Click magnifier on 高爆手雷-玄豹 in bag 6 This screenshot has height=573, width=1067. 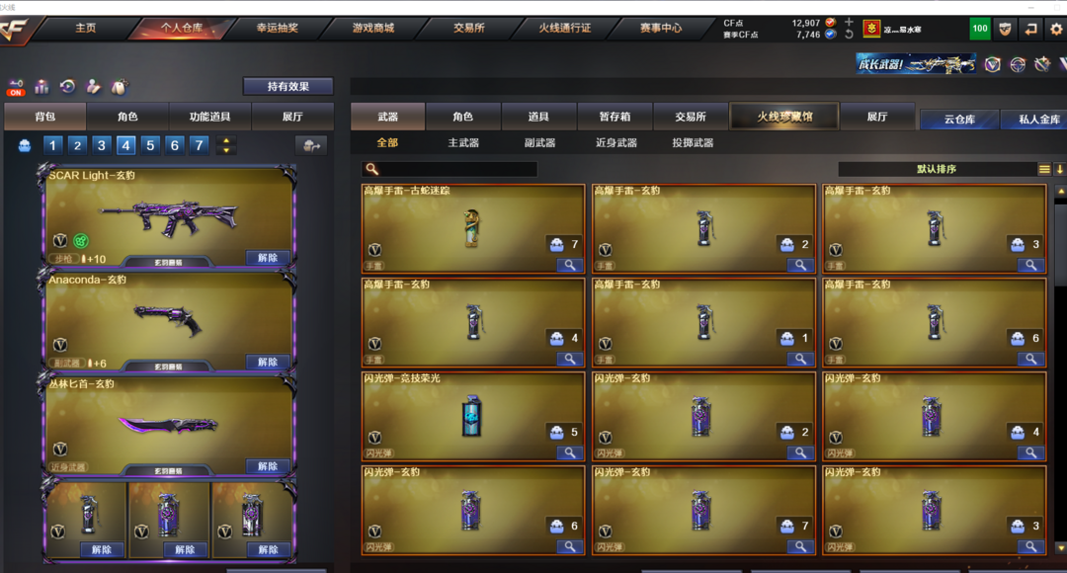coord(1030,359)
